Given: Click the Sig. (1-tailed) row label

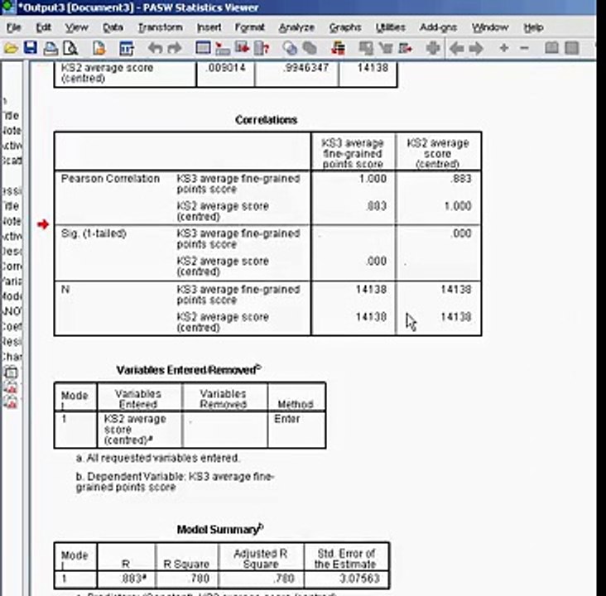Looking at the screenshot, I should pyautogui.click(x=94, y=233).
